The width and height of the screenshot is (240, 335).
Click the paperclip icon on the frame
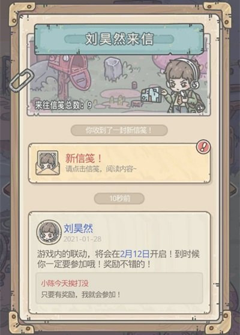(22, 80)
